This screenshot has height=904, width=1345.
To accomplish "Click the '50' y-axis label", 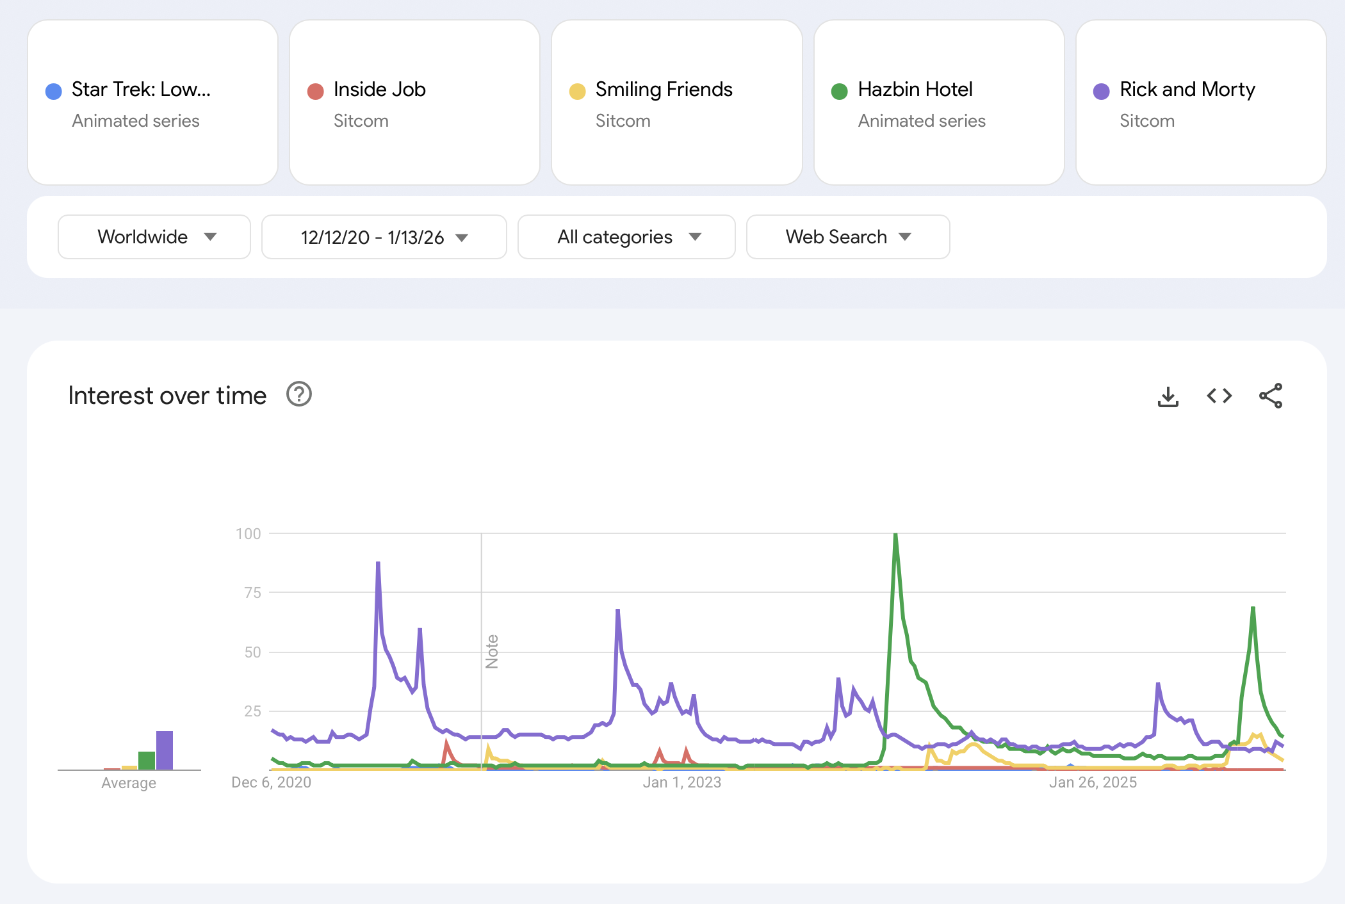I will pos(253,652).
